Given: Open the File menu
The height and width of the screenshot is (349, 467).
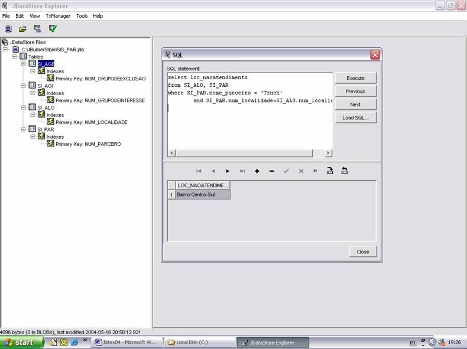Looking at the screenshot, I should (x=6, y=16).
